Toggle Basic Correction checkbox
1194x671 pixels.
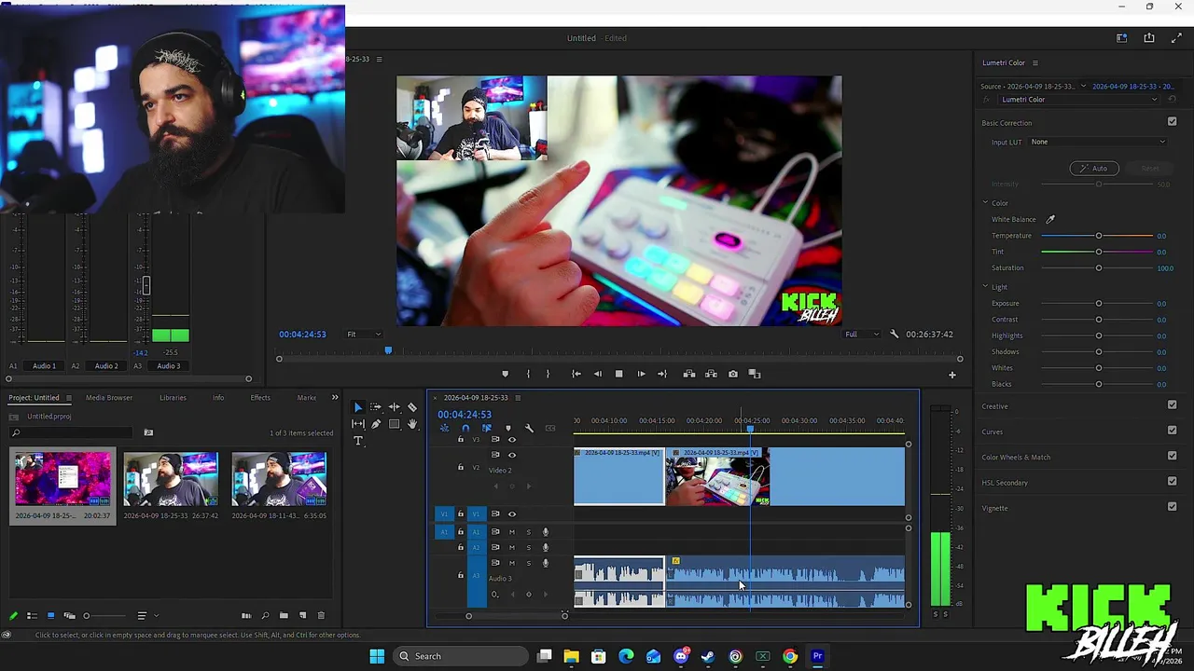[x=1172, y=122]
